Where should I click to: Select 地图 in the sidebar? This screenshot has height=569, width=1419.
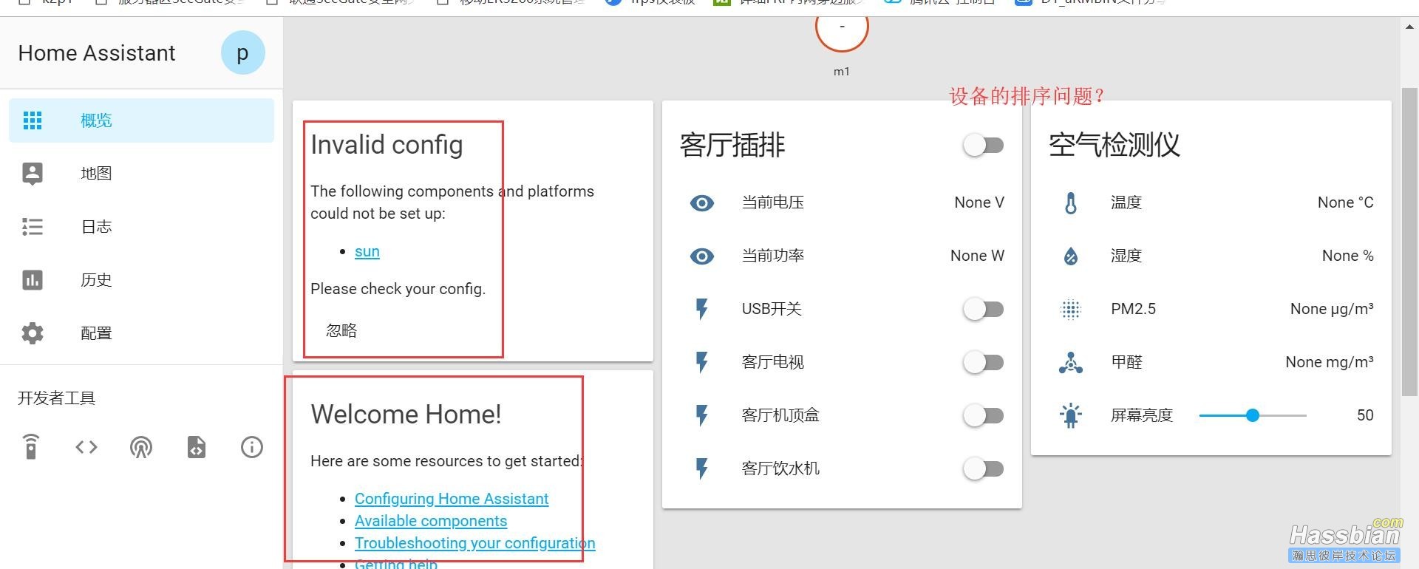[141, 174]
